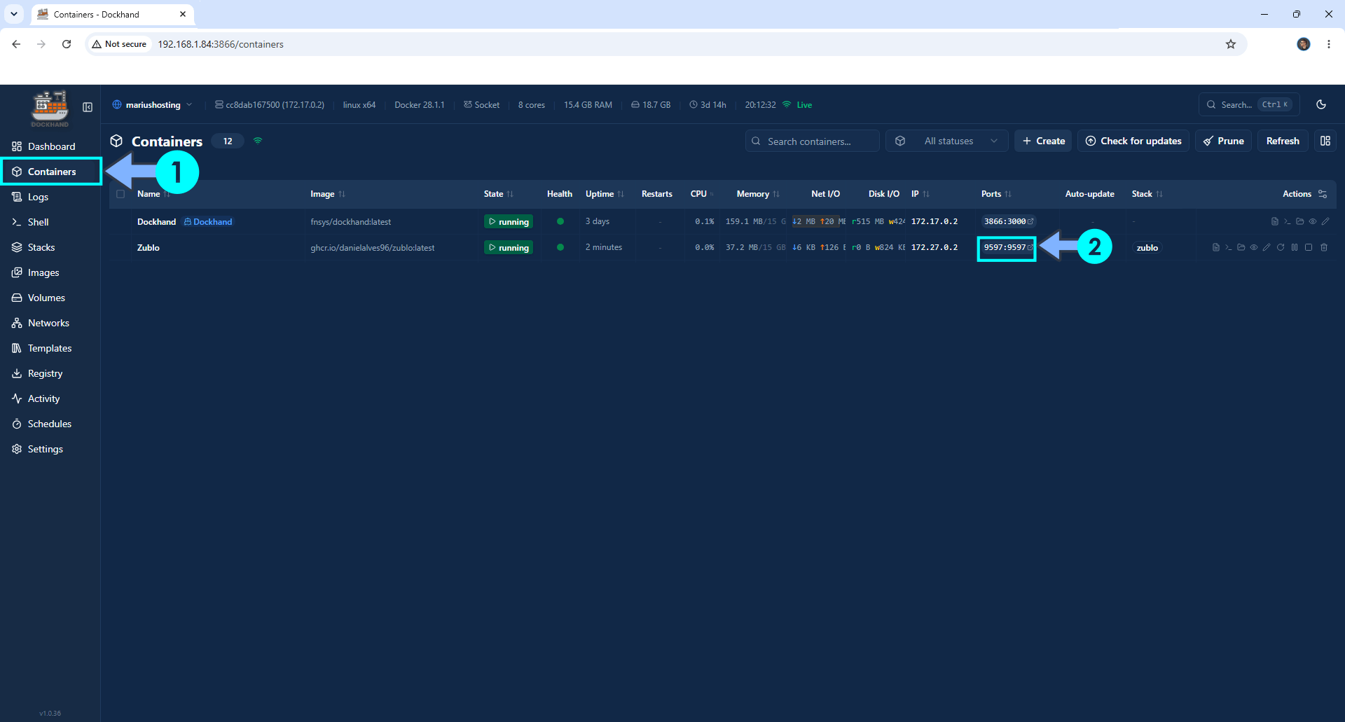Screen dimensions: 1345x722
Task: Open terminal icon for Dockhand container
Action: (x=1288, y=221)
